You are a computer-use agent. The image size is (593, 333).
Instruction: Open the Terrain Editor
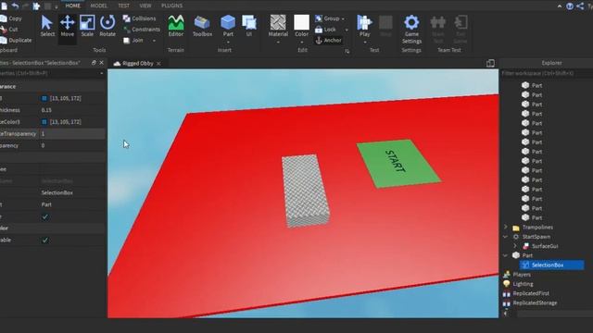click(176, 26)
